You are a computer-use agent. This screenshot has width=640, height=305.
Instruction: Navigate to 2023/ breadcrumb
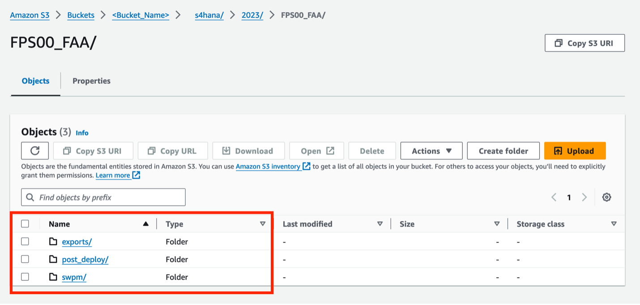point(252,15)
